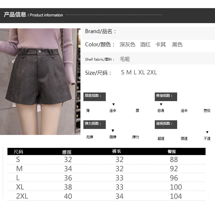
Task: Click the thickness index triangle marker
Action: (x=113, y=105)
